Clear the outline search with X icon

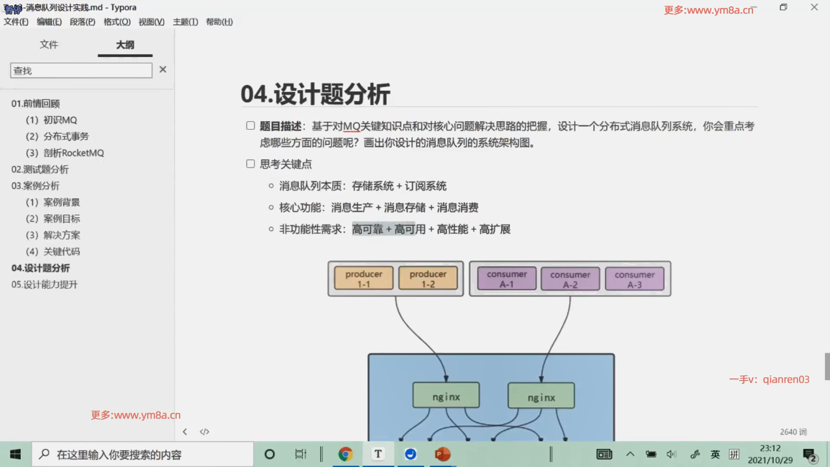pyautogui.click(x=163, y=70)
